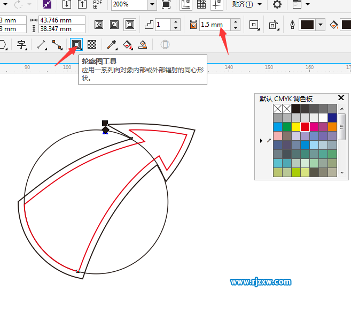The height and width of the screenshot is (320, 351).
Task: Pick the magenta swatch in CMYK palette
Action: pyautogui.click(x=314, y=127)
